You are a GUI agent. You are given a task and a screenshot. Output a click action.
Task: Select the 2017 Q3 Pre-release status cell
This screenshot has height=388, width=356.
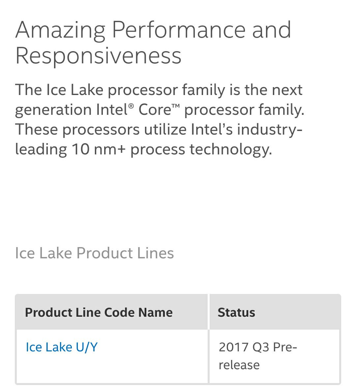pyautogui.click(x=274, y=356)
